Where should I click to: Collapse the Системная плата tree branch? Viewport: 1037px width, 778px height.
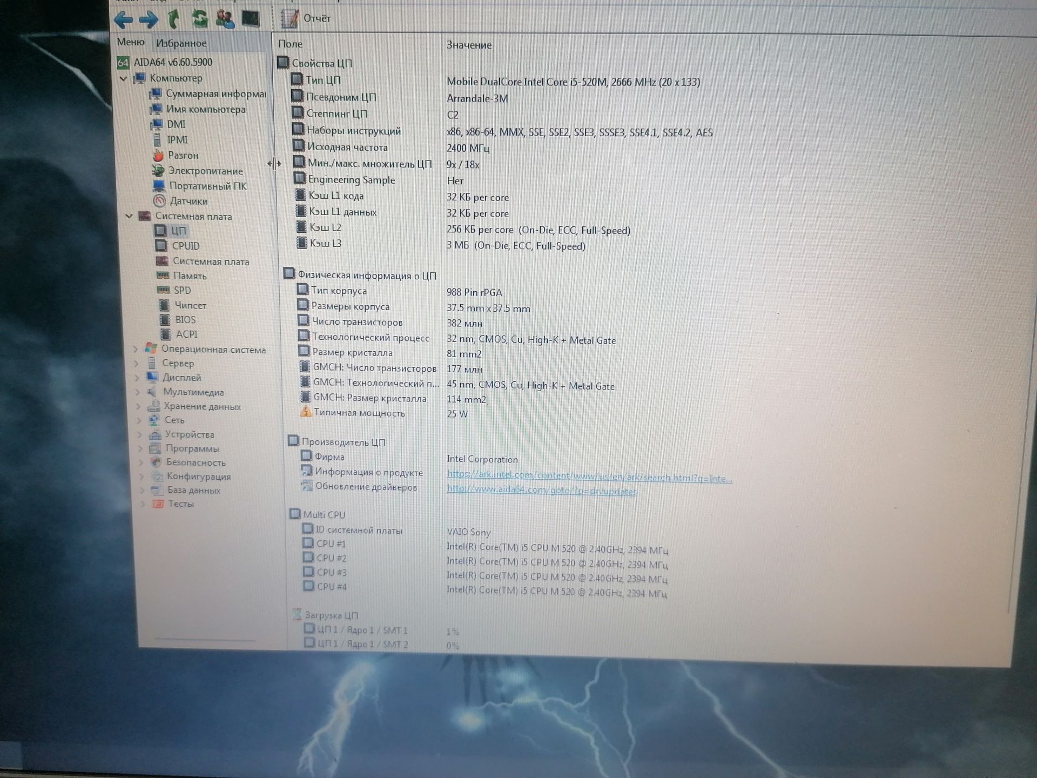(129, 216)
